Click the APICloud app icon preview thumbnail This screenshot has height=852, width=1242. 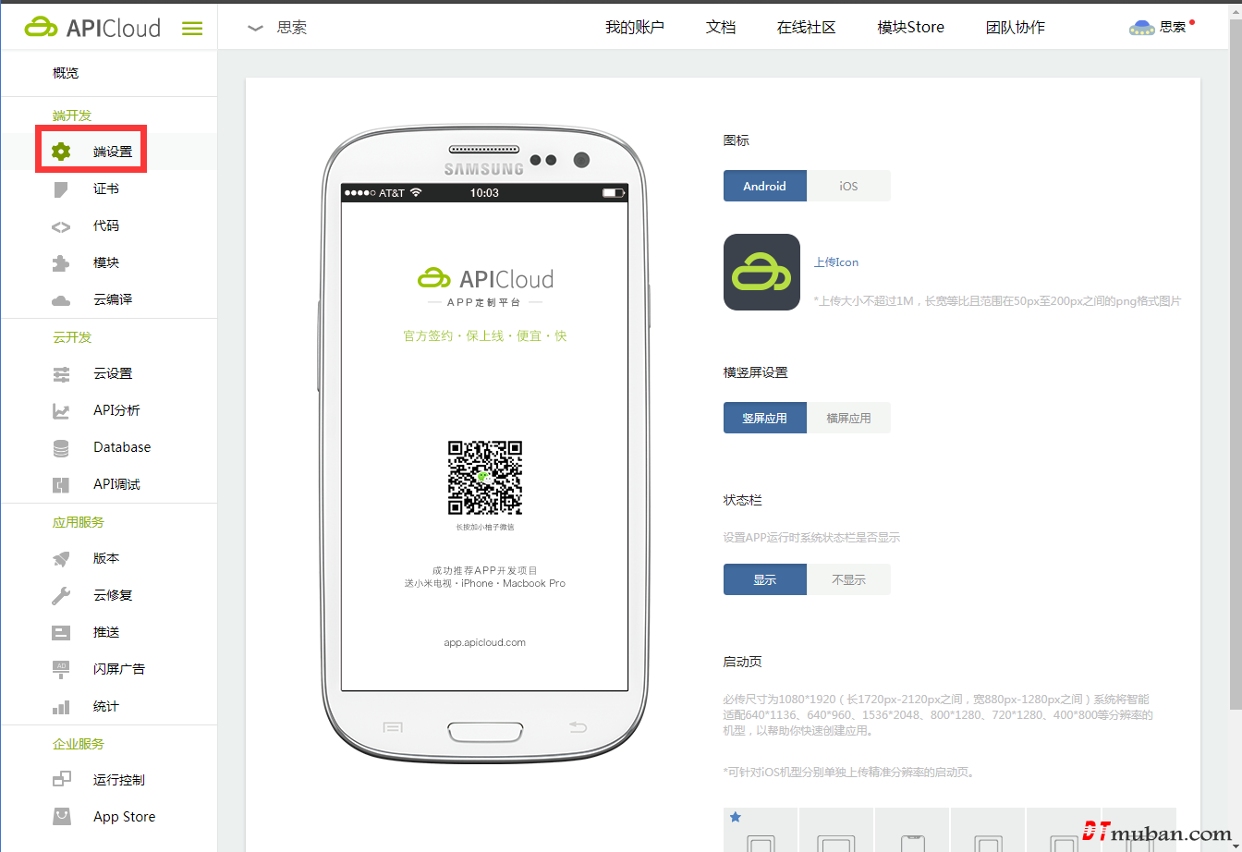(x=761, y=273)
